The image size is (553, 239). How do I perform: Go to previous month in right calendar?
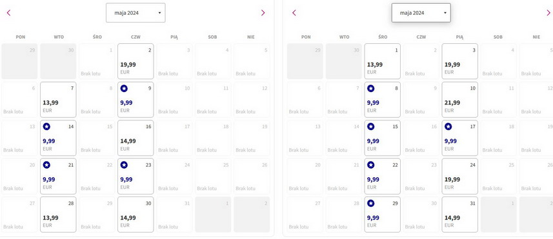[x=294, y=13]
